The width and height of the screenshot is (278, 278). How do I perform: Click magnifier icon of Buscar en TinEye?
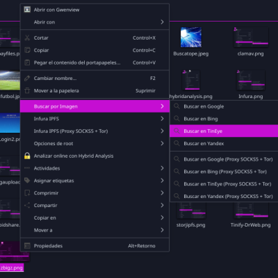[x=177, y=131]
